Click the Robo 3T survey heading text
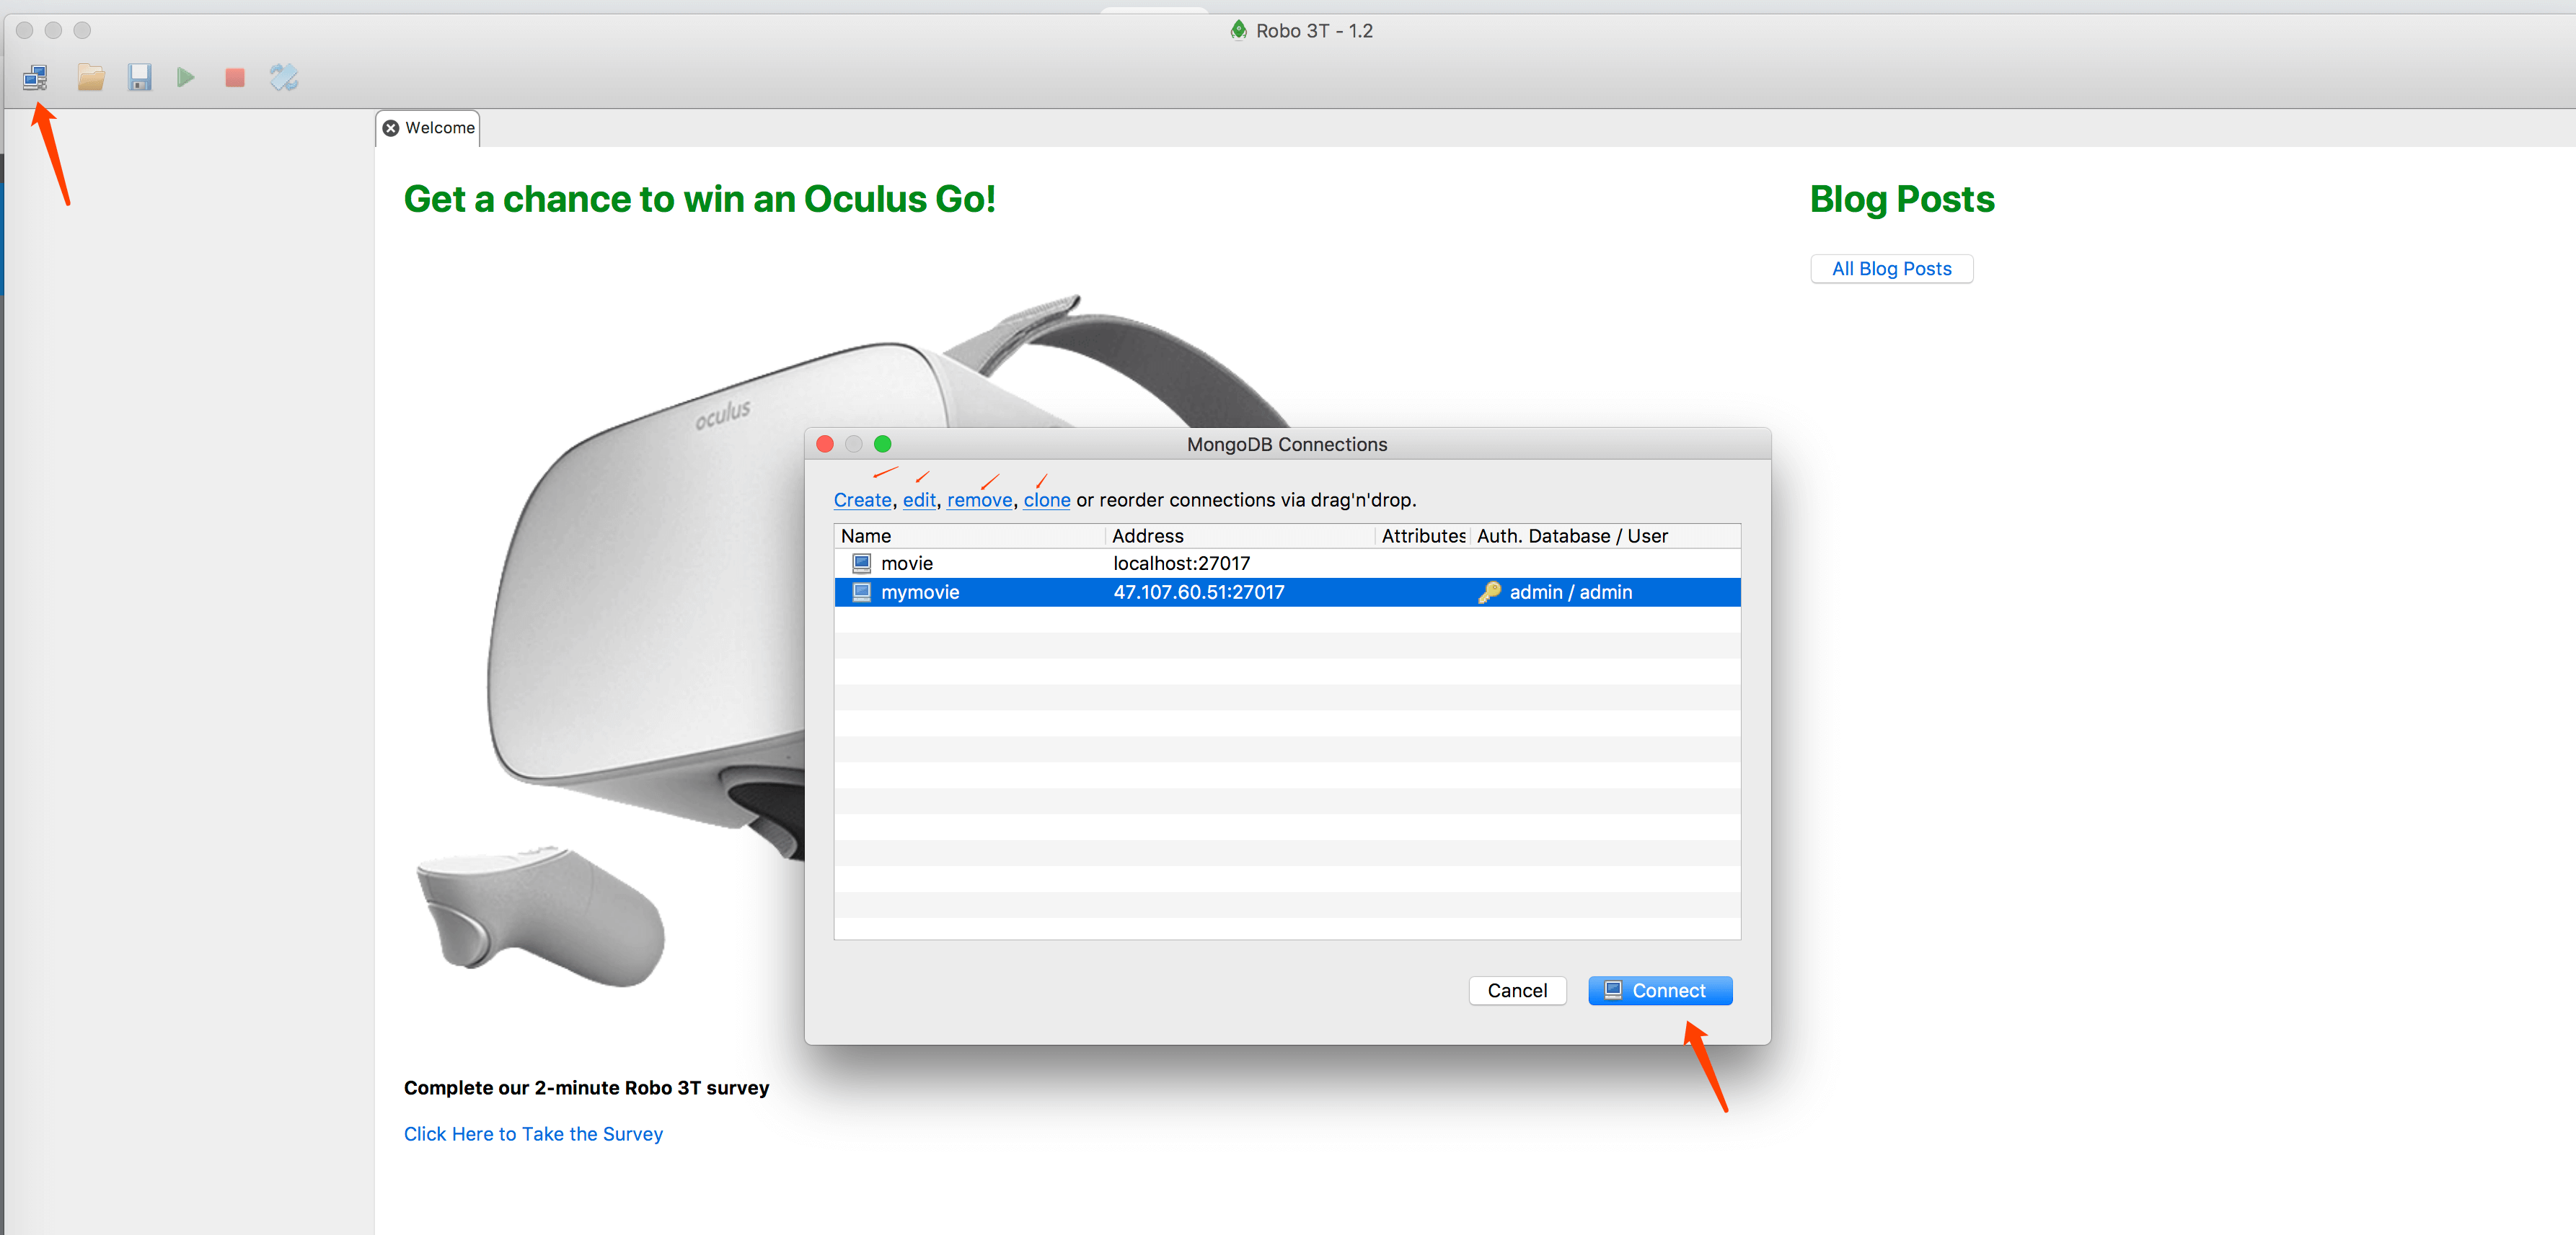The height and width of the screenshot is (1235, 2576). tap(586, 1088)
